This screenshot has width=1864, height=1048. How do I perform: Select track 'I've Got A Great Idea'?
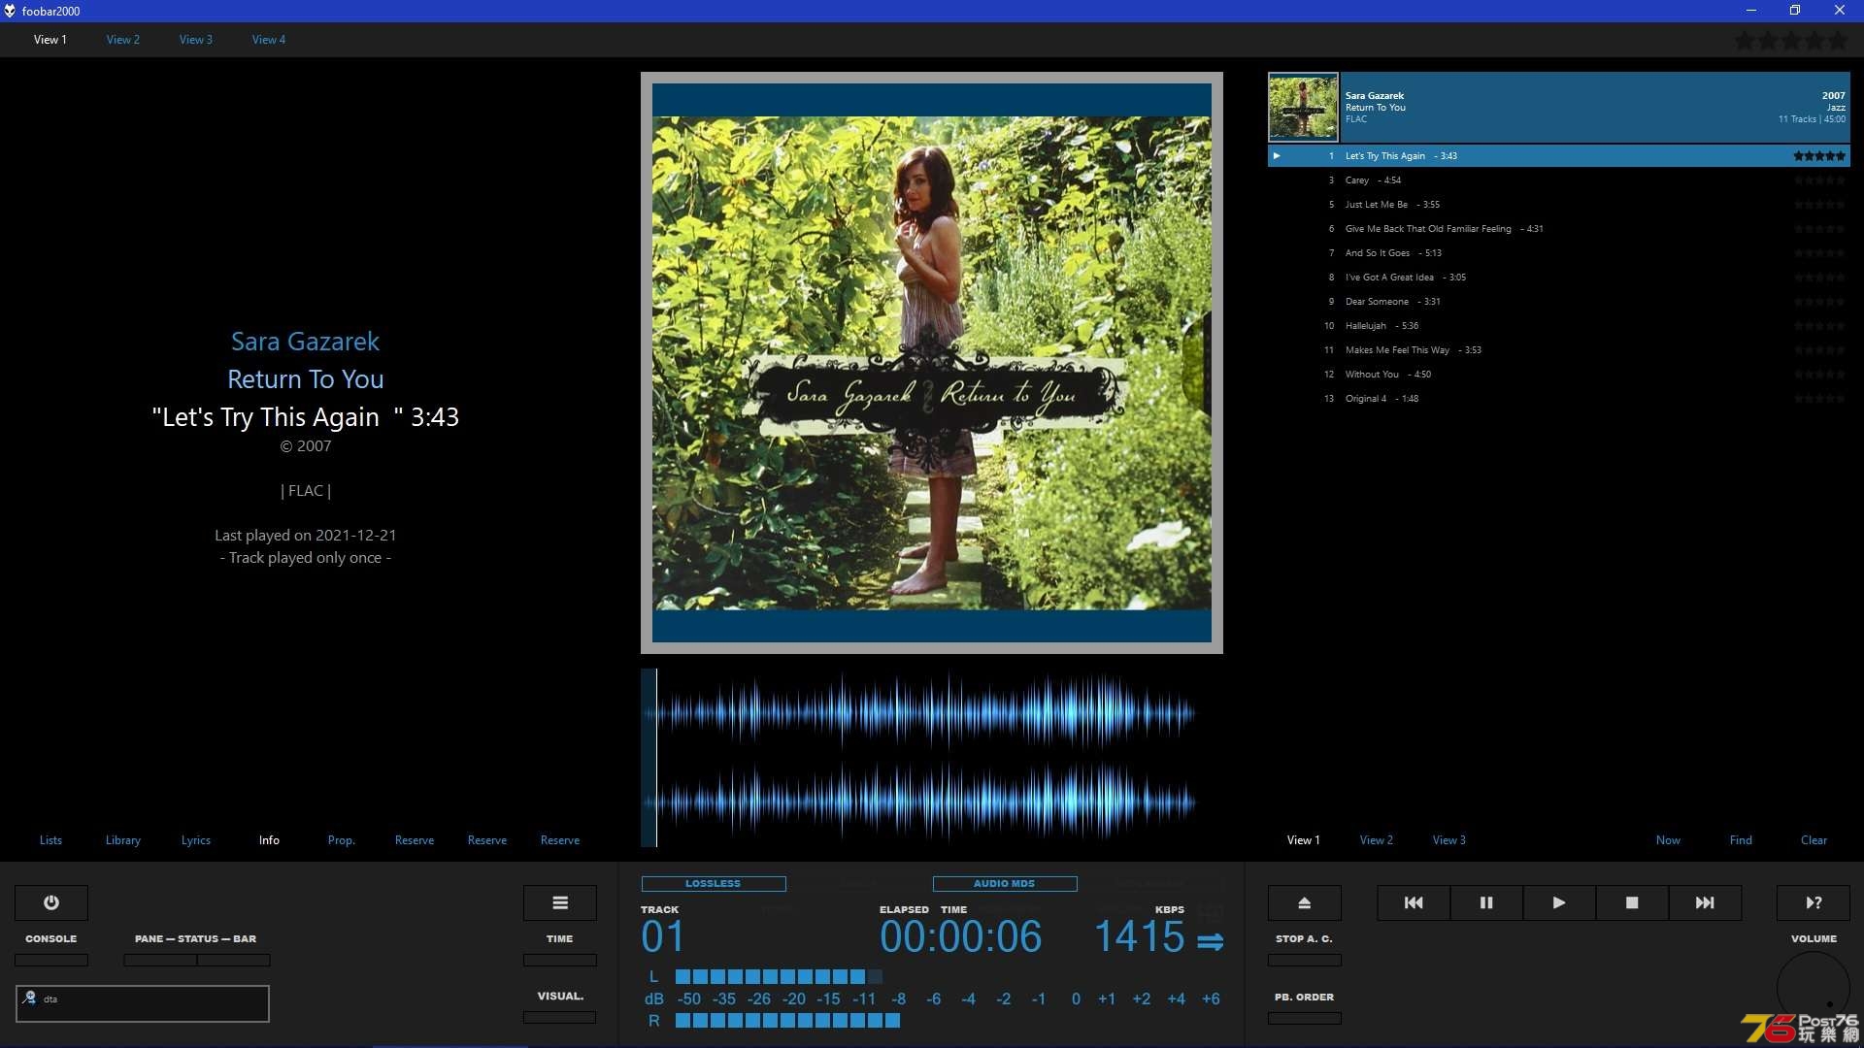tap(1559, 278)
